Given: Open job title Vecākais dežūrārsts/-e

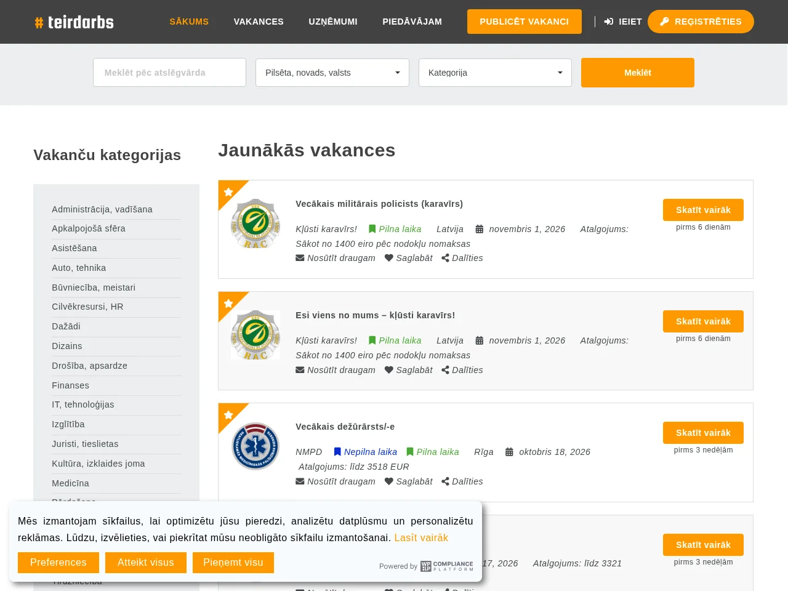Looking at the screenshot, I should pos(345,427).
